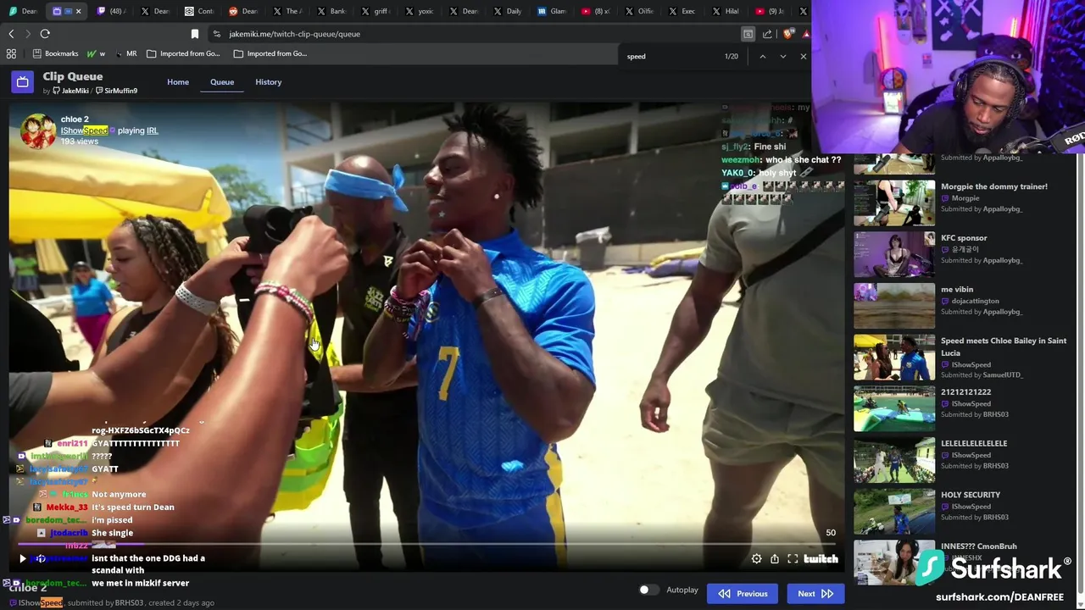Viewport: 1085px width, 610px height.
Task: Close the active Clip Queue browser tab
Action: [78, 11]
